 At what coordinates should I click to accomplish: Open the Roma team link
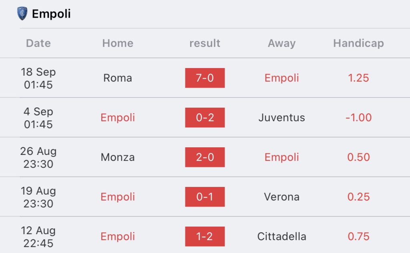click(x=118, y=78)
